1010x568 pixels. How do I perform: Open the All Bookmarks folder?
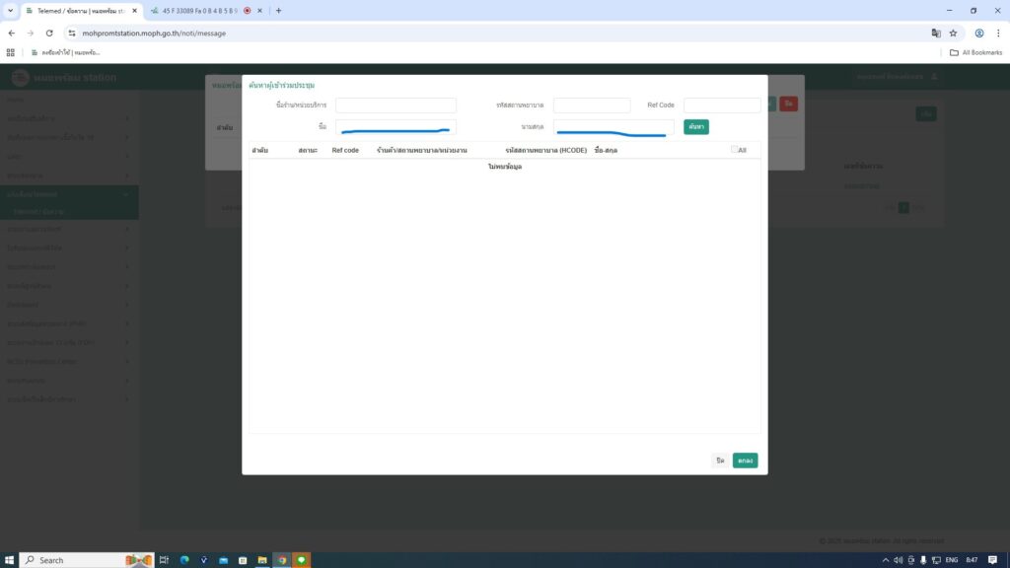(x=975, y=52)
